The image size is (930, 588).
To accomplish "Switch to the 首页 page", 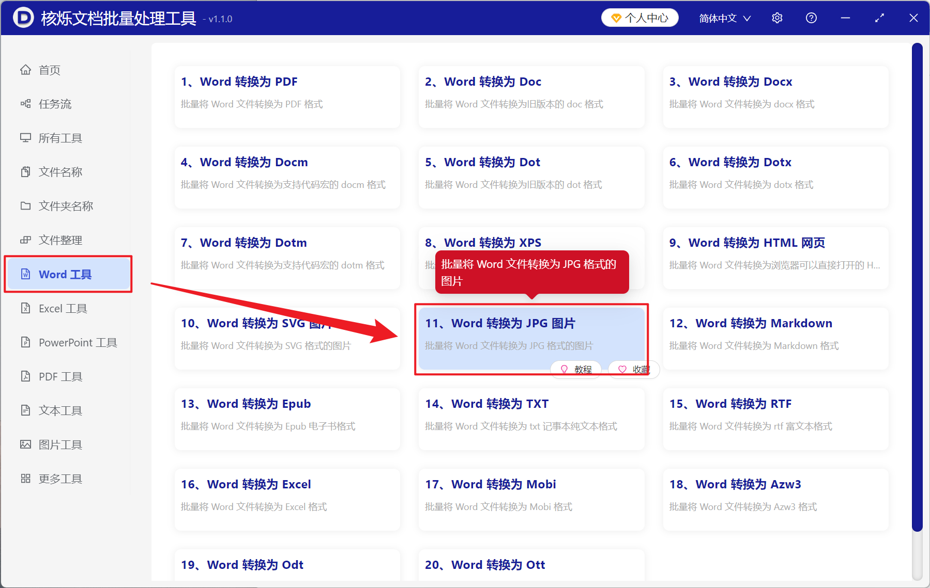I will pos(50,70).
